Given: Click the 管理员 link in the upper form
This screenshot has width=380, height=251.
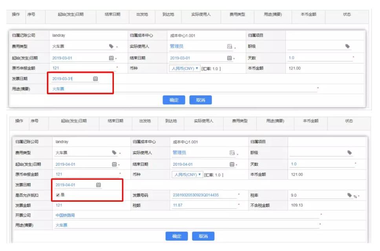Looking at the screenshot, I should (176, 47).
